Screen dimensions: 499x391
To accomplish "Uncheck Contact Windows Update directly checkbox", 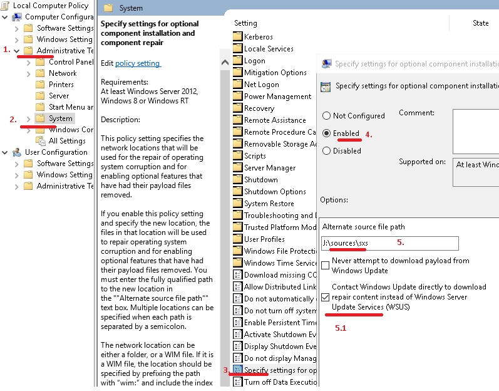I will coord(325,297).
